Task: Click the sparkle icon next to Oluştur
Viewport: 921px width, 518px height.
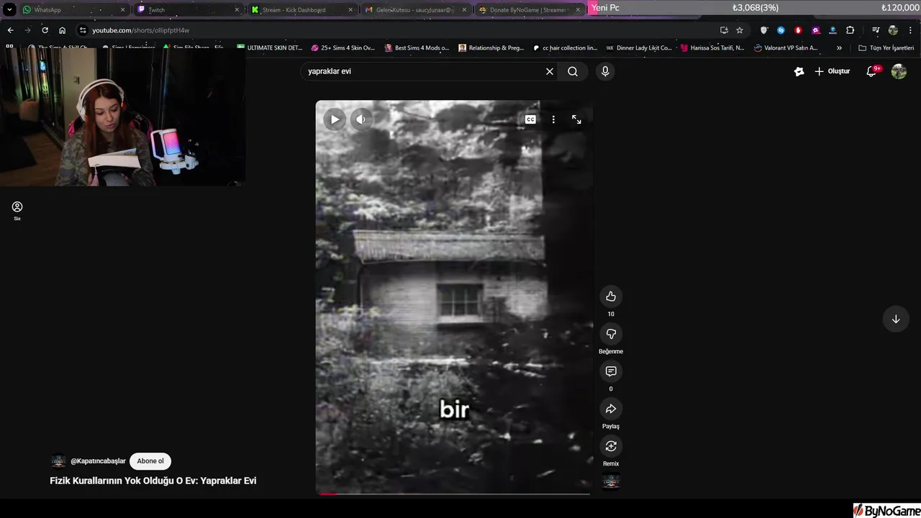Action: [x=799, y=71]
